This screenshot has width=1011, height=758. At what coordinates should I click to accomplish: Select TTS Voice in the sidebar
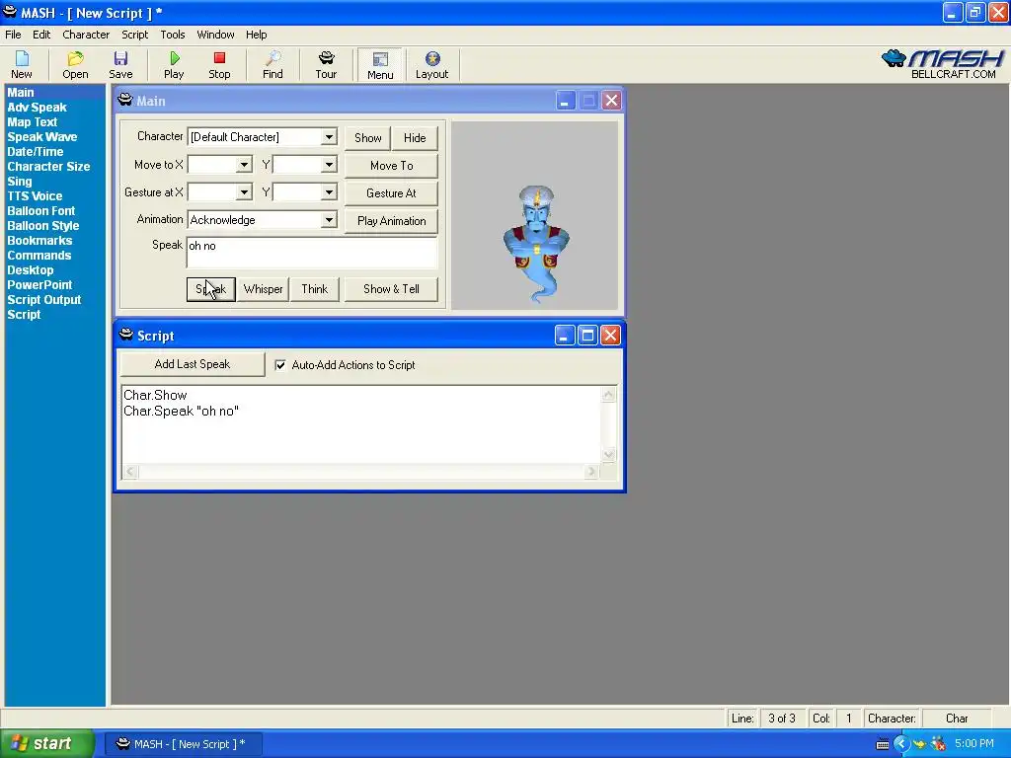pyautogui.click(x=35, y=196)
